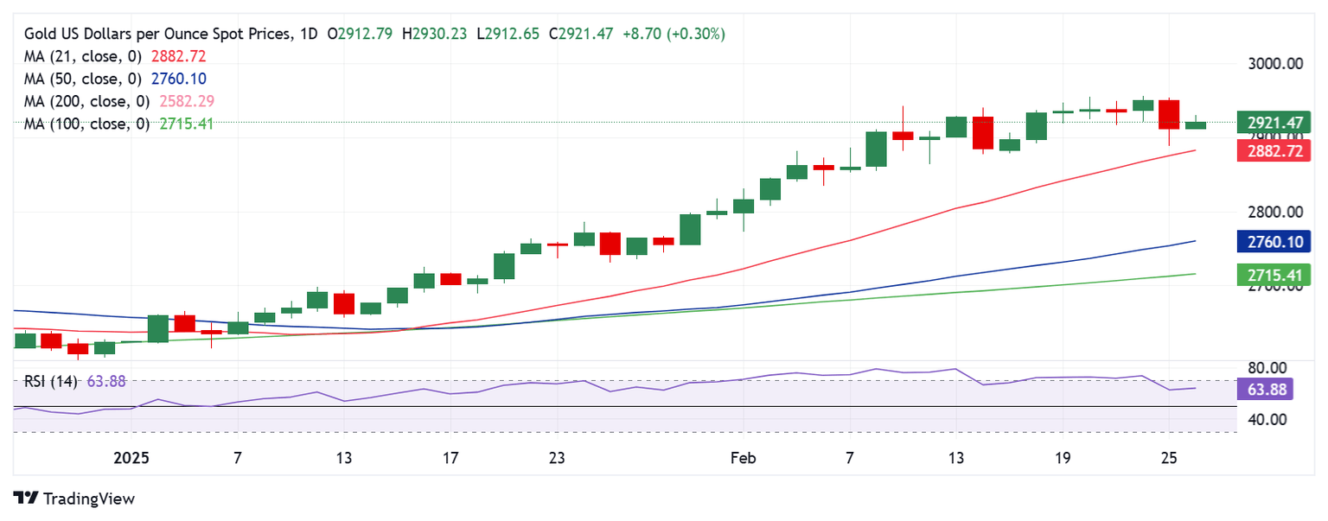Click the Gold US Dollars per Ounce title

tap(157, 34)
